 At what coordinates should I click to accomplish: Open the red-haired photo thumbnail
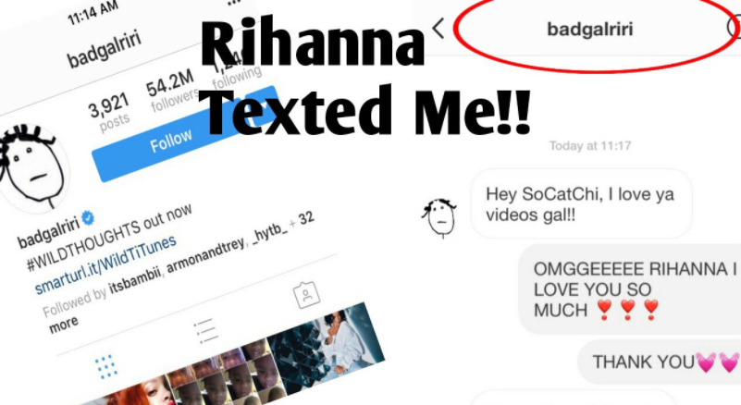(137, 392)
